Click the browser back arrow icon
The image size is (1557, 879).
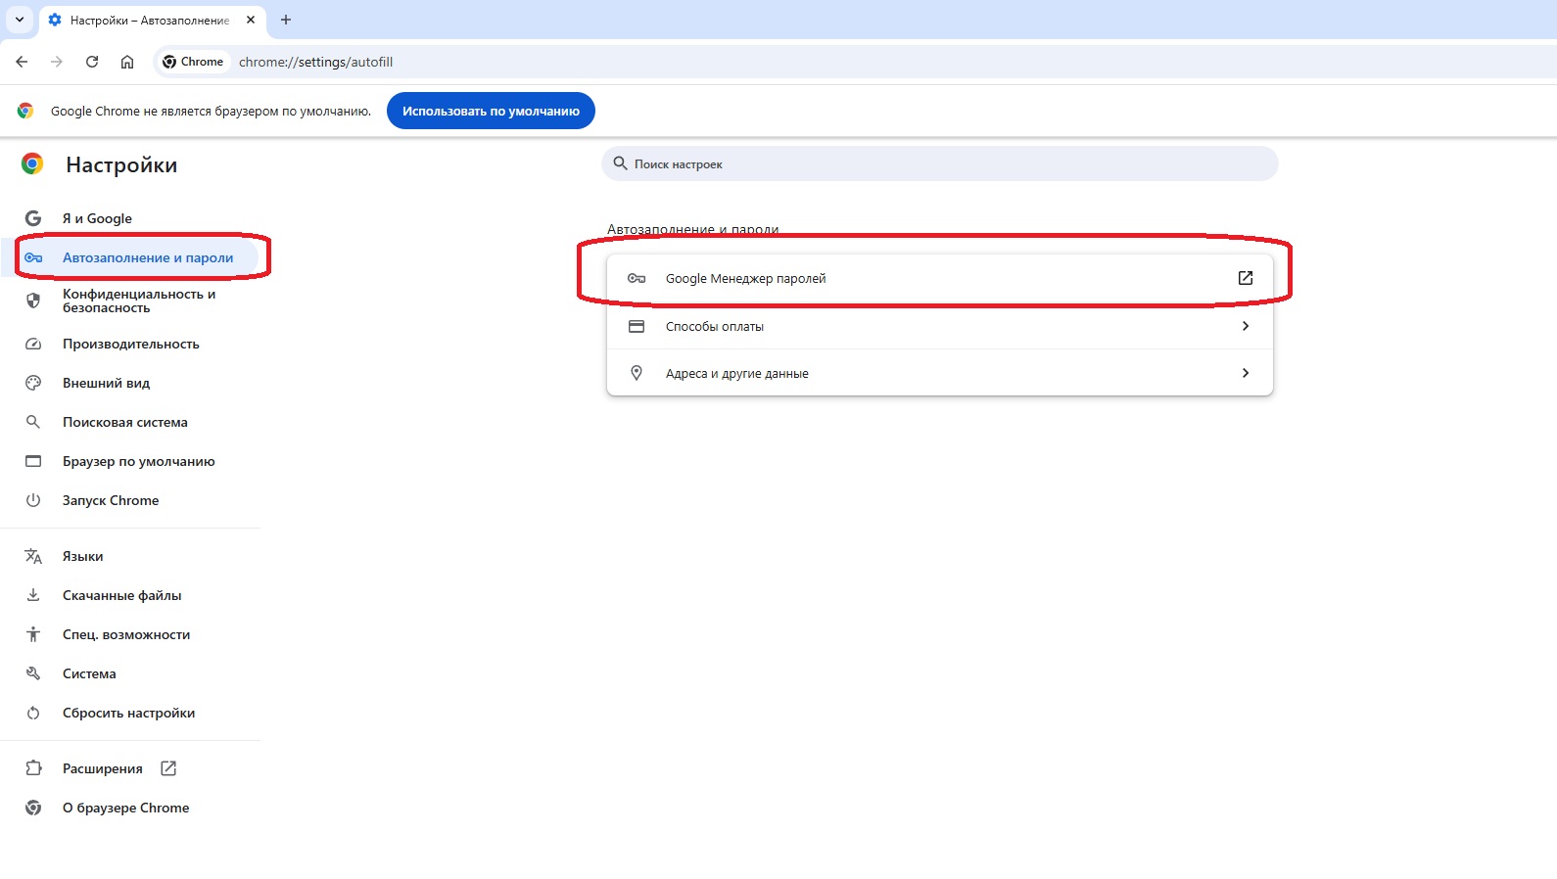(22, 62)
